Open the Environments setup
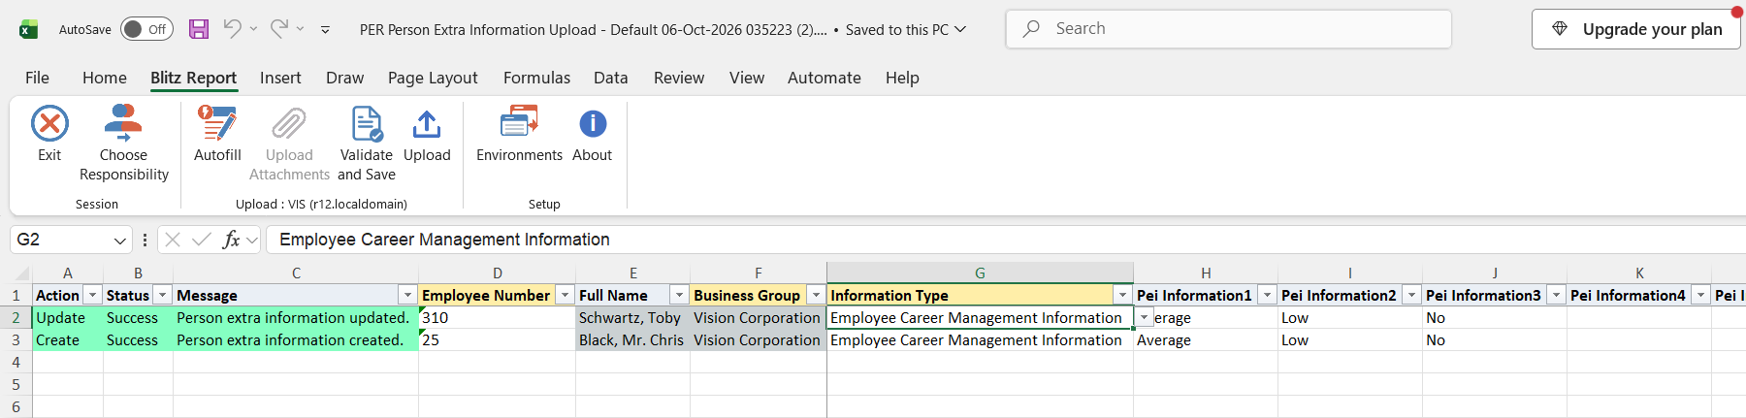Screen dimensions: 1746x418 (x=519, y=134)
